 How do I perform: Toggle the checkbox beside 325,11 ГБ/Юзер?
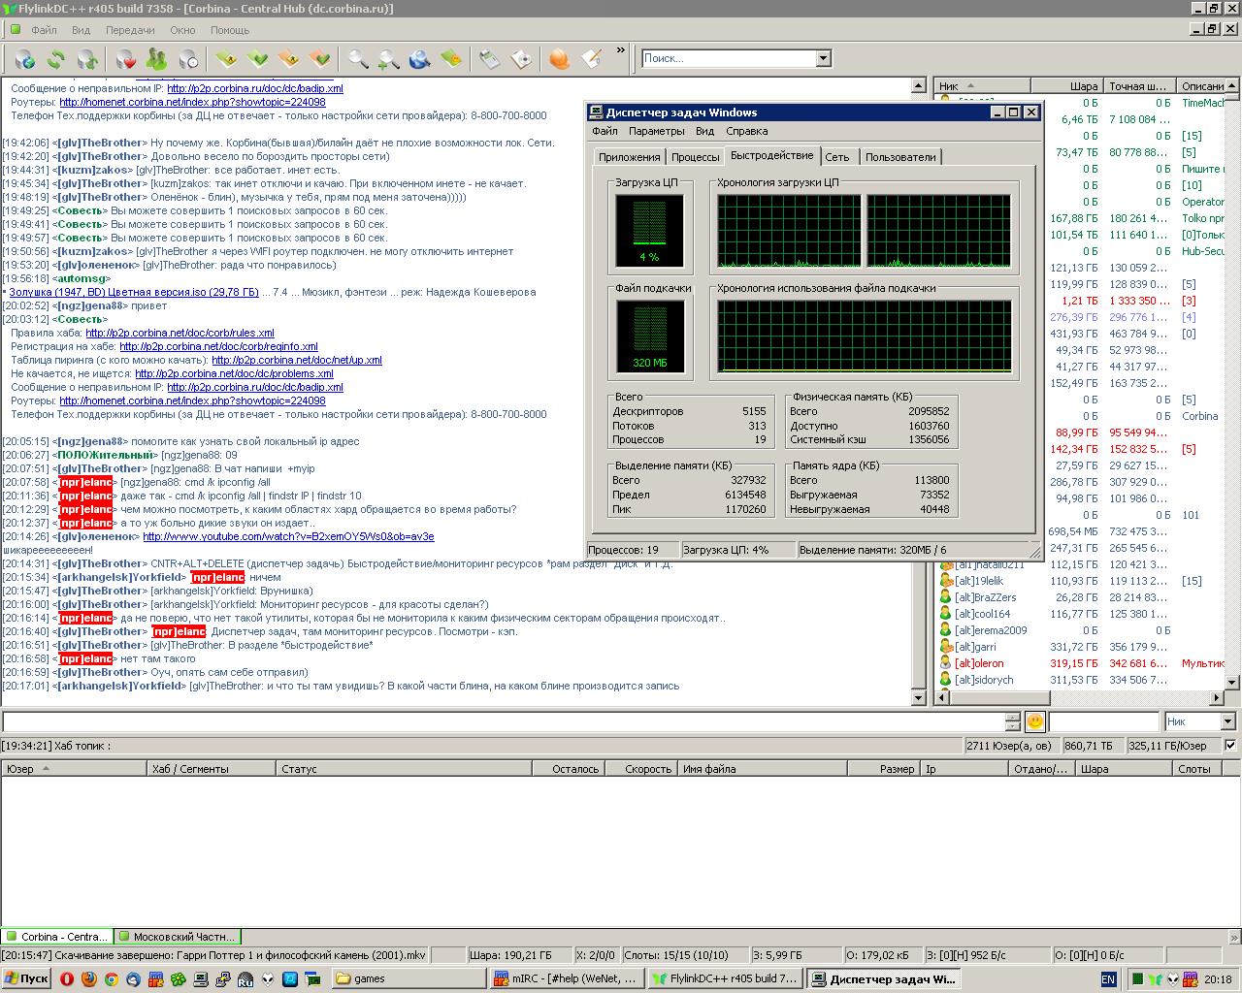click(1230, 746)
